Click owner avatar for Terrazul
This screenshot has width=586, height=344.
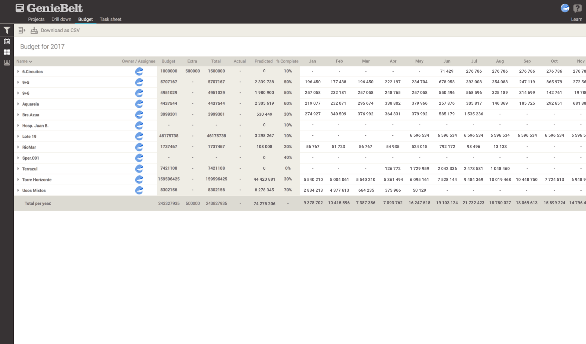click(x=139, y=168)
